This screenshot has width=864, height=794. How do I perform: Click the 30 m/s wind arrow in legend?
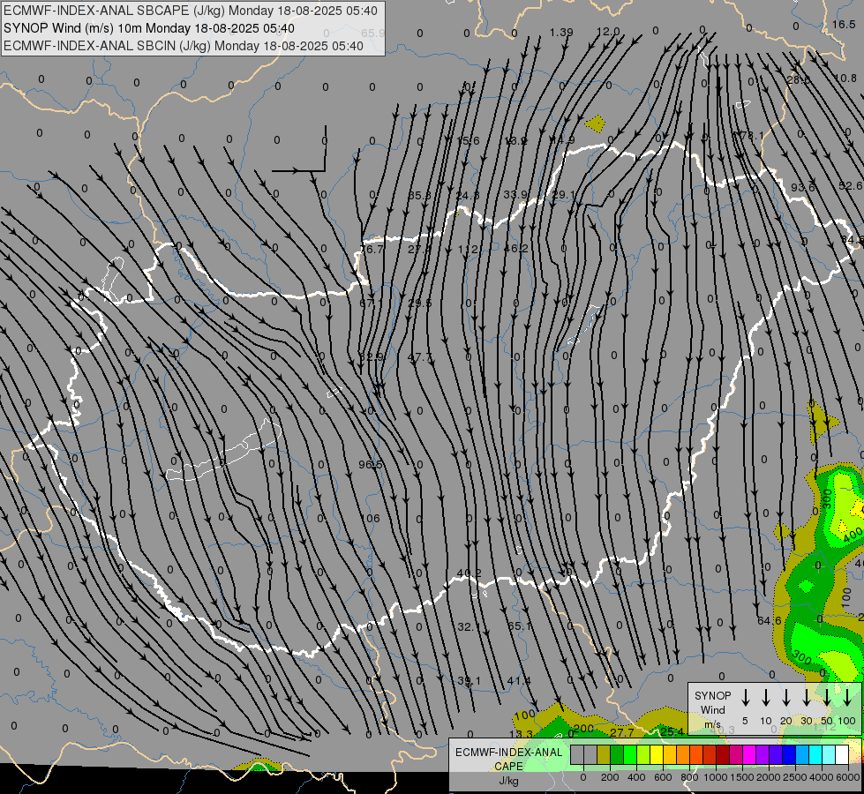pos(807,697)
